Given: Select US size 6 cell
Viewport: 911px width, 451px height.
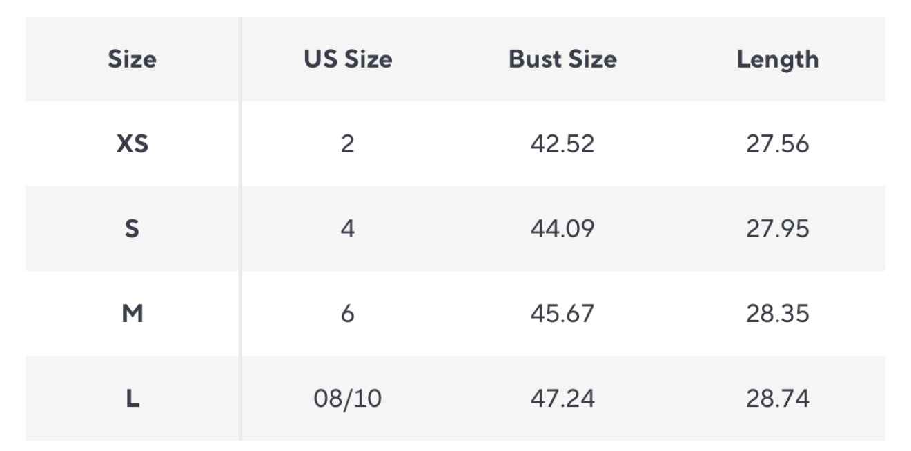Looking at the screenshot, I should 348,314.
